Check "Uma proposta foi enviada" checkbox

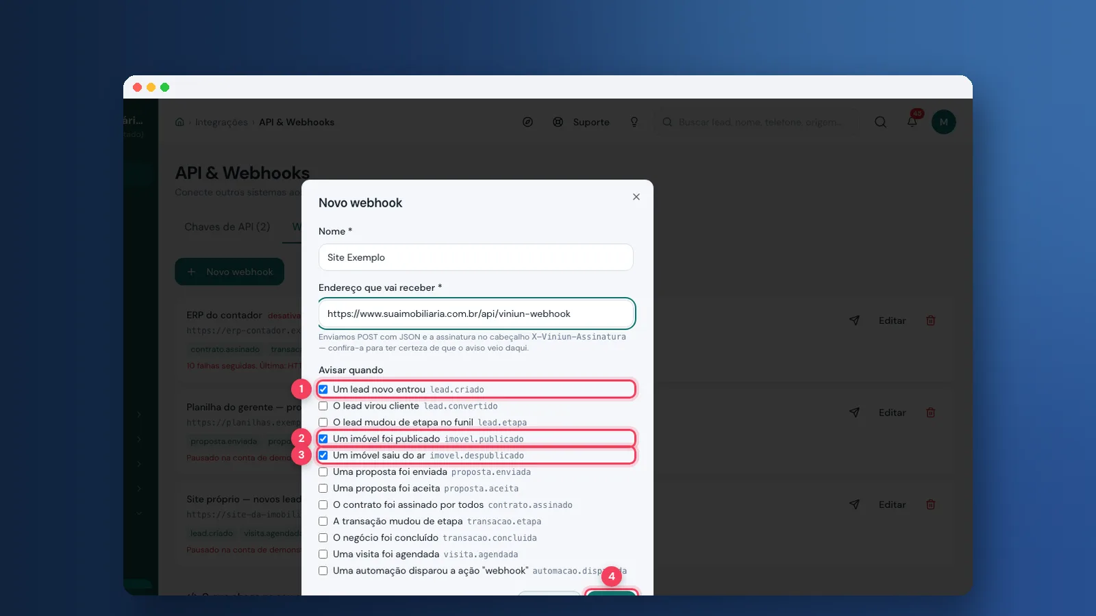coord(323,472)
